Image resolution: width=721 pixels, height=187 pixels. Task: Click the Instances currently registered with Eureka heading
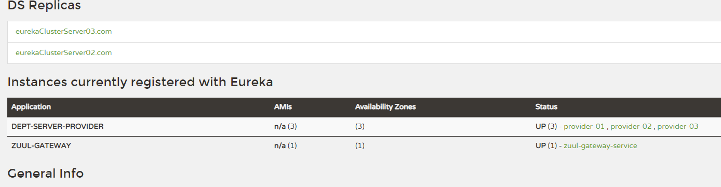click(x=140, y=82)
